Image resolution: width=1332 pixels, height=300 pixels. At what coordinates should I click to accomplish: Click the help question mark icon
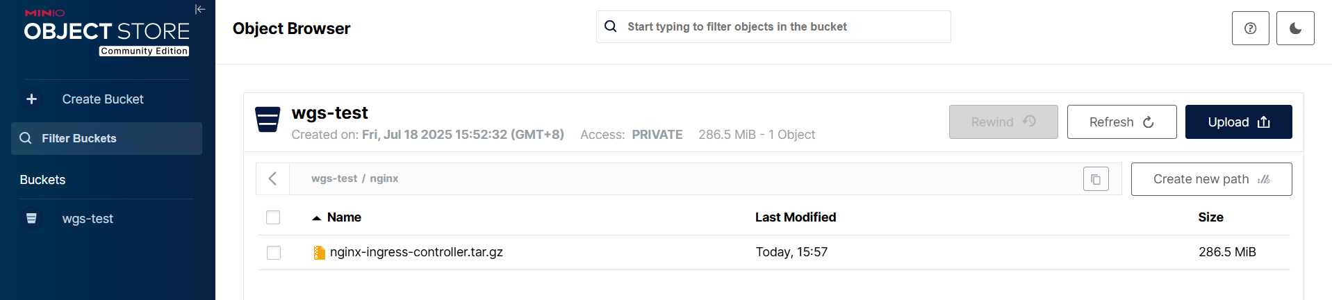click(1250, 28)
